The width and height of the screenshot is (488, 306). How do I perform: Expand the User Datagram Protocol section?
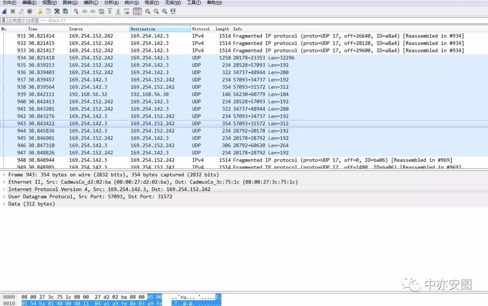(4, 196)
